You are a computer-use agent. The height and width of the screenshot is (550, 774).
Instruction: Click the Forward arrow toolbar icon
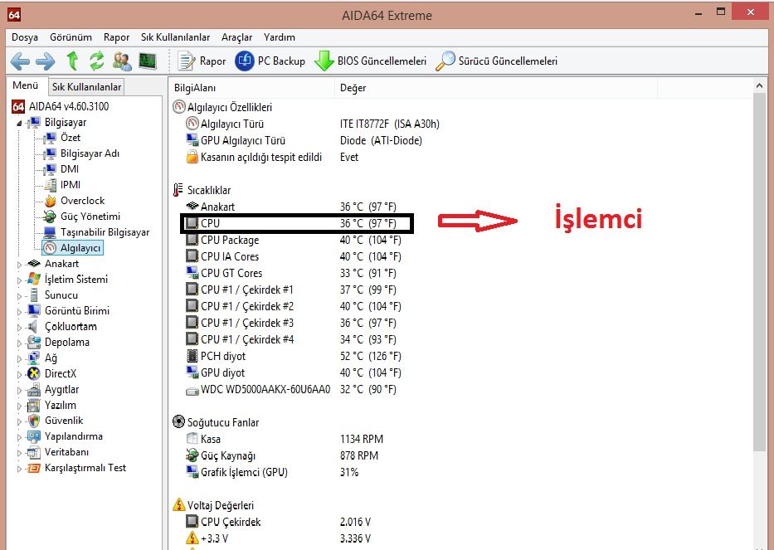(46, 61)
